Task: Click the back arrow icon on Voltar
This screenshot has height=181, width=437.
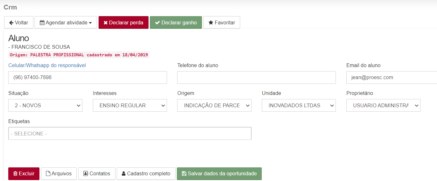Action: click(x=11, y=23)
